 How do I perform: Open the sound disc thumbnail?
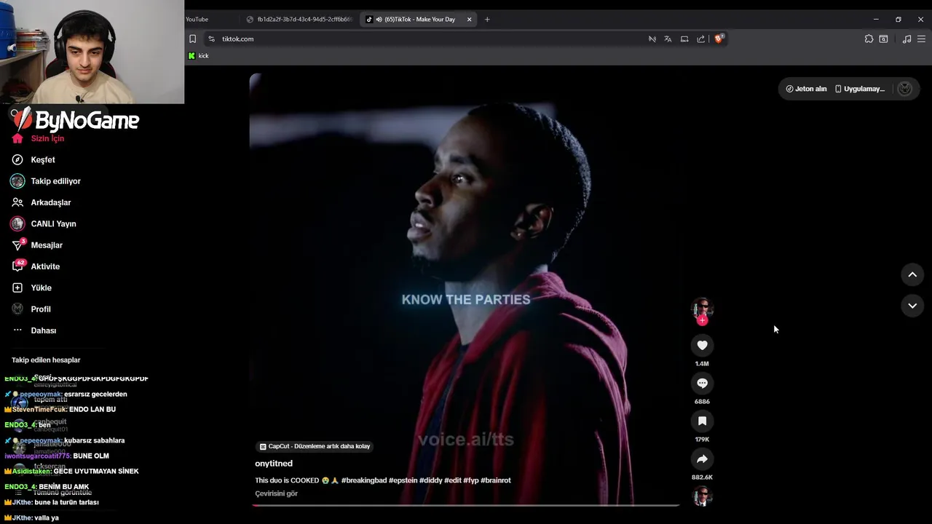[702, 496]
